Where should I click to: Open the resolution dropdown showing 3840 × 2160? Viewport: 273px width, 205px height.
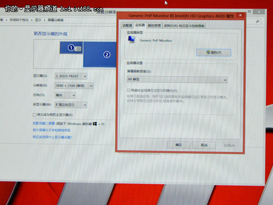tap(74, 86)
